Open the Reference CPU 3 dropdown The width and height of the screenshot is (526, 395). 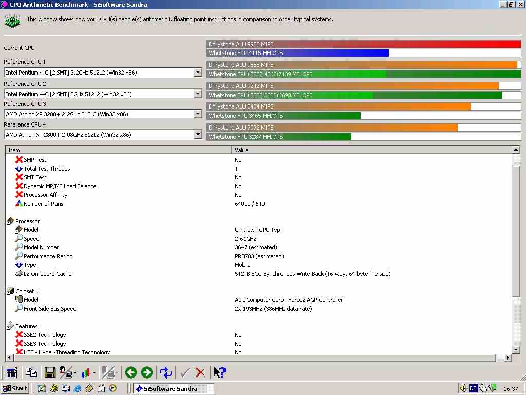198,114
